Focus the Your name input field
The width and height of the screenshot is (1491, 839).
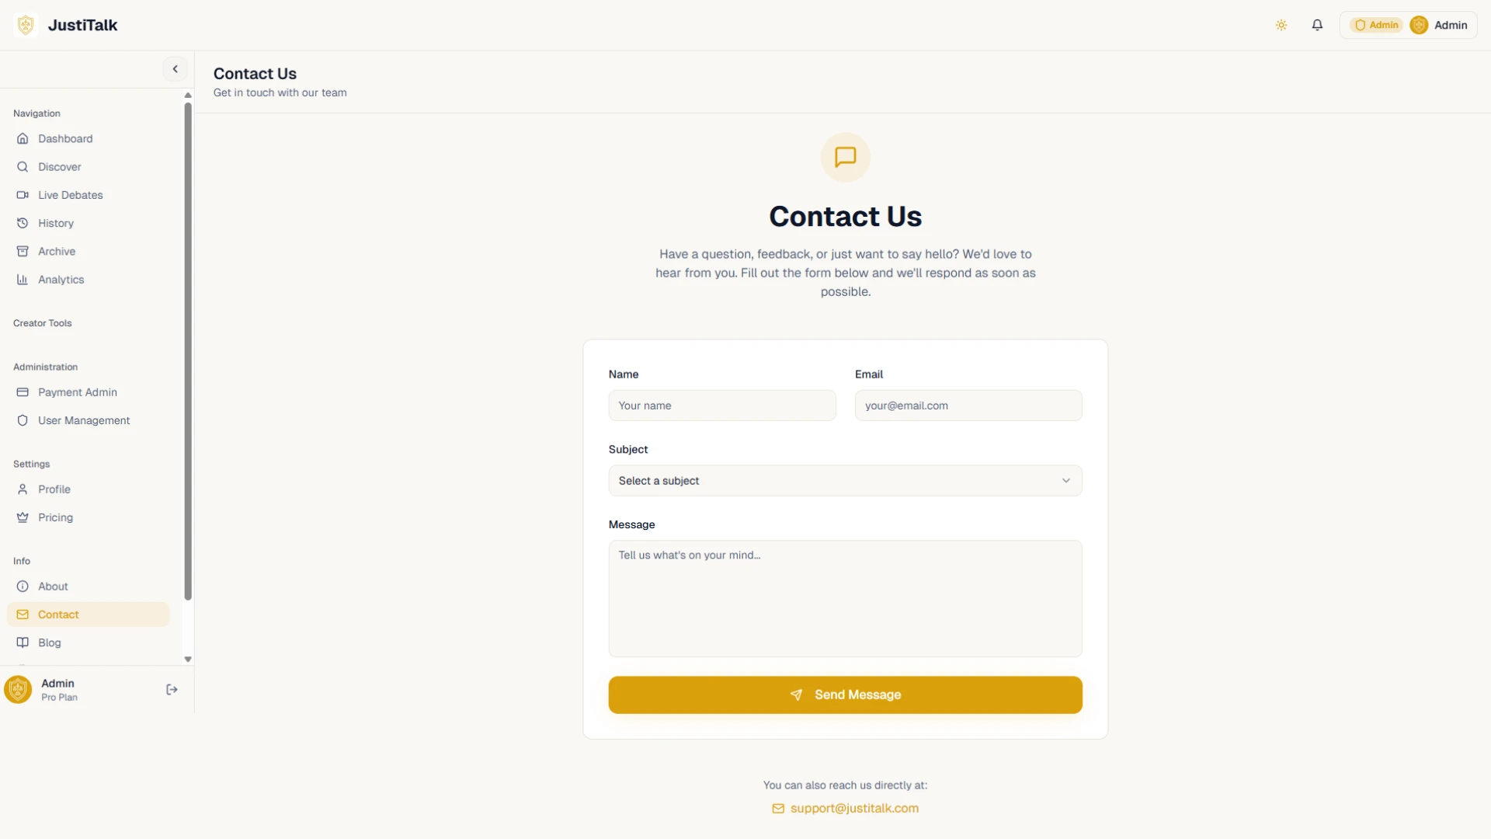(722, 406)
